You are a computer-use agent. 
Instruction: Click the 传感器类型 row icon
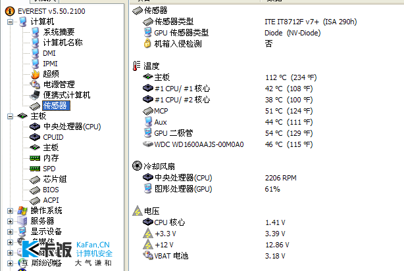148,22
